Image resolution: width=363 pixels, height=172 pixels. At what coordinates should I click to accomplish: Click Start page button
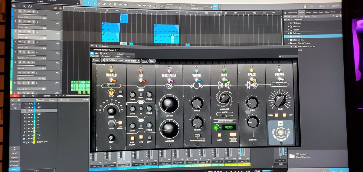[x=312, y=6]
